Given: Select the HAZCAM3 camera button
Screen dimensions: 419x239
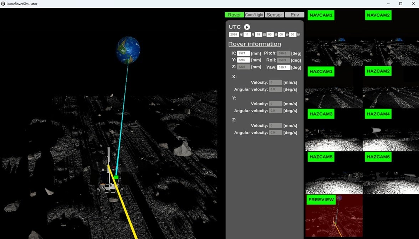Looking at the screenshot, I should pos(321,114).
